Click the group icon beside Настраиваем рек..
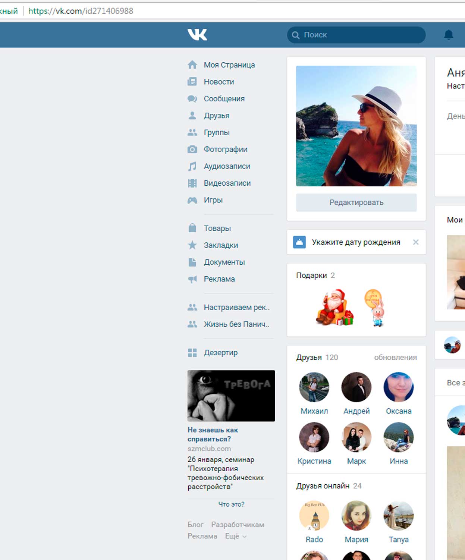The height and width of the screenshot is (560, 465). point(192,308)
